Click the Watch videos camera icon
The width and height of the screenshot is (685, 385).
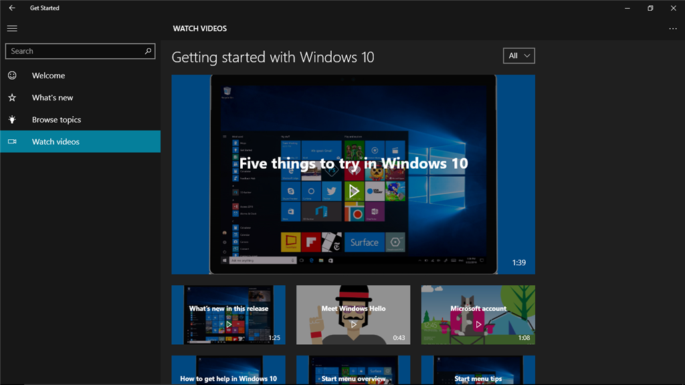pos(12,141)
